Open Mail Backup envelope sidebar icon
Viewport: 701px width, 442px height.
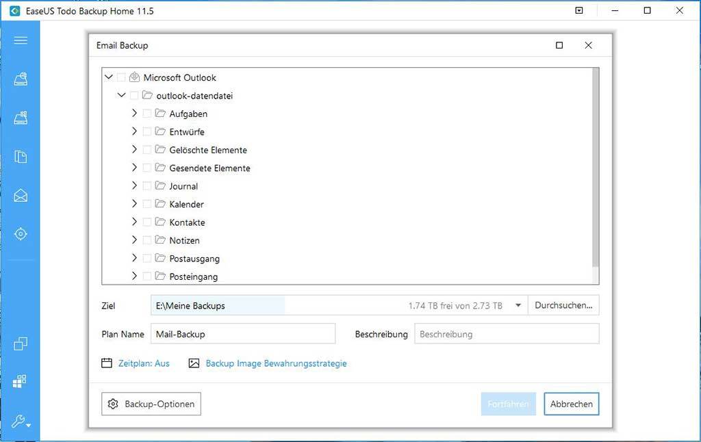pyautogui.click(x=21, y=195)
